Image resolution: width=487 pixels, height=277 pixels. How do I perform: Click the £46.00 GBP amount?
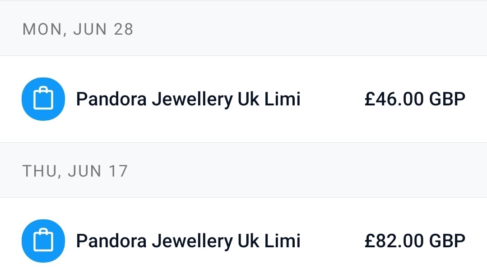(415, 99)
